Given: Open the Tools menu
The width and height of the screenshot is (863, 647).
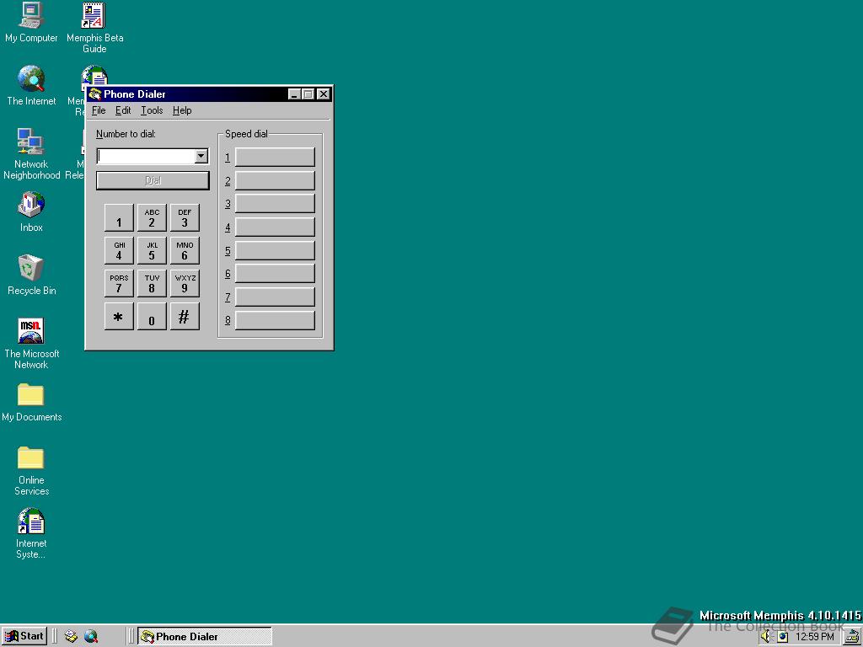Looking at the screenshot, I should (x=152, y=110).
